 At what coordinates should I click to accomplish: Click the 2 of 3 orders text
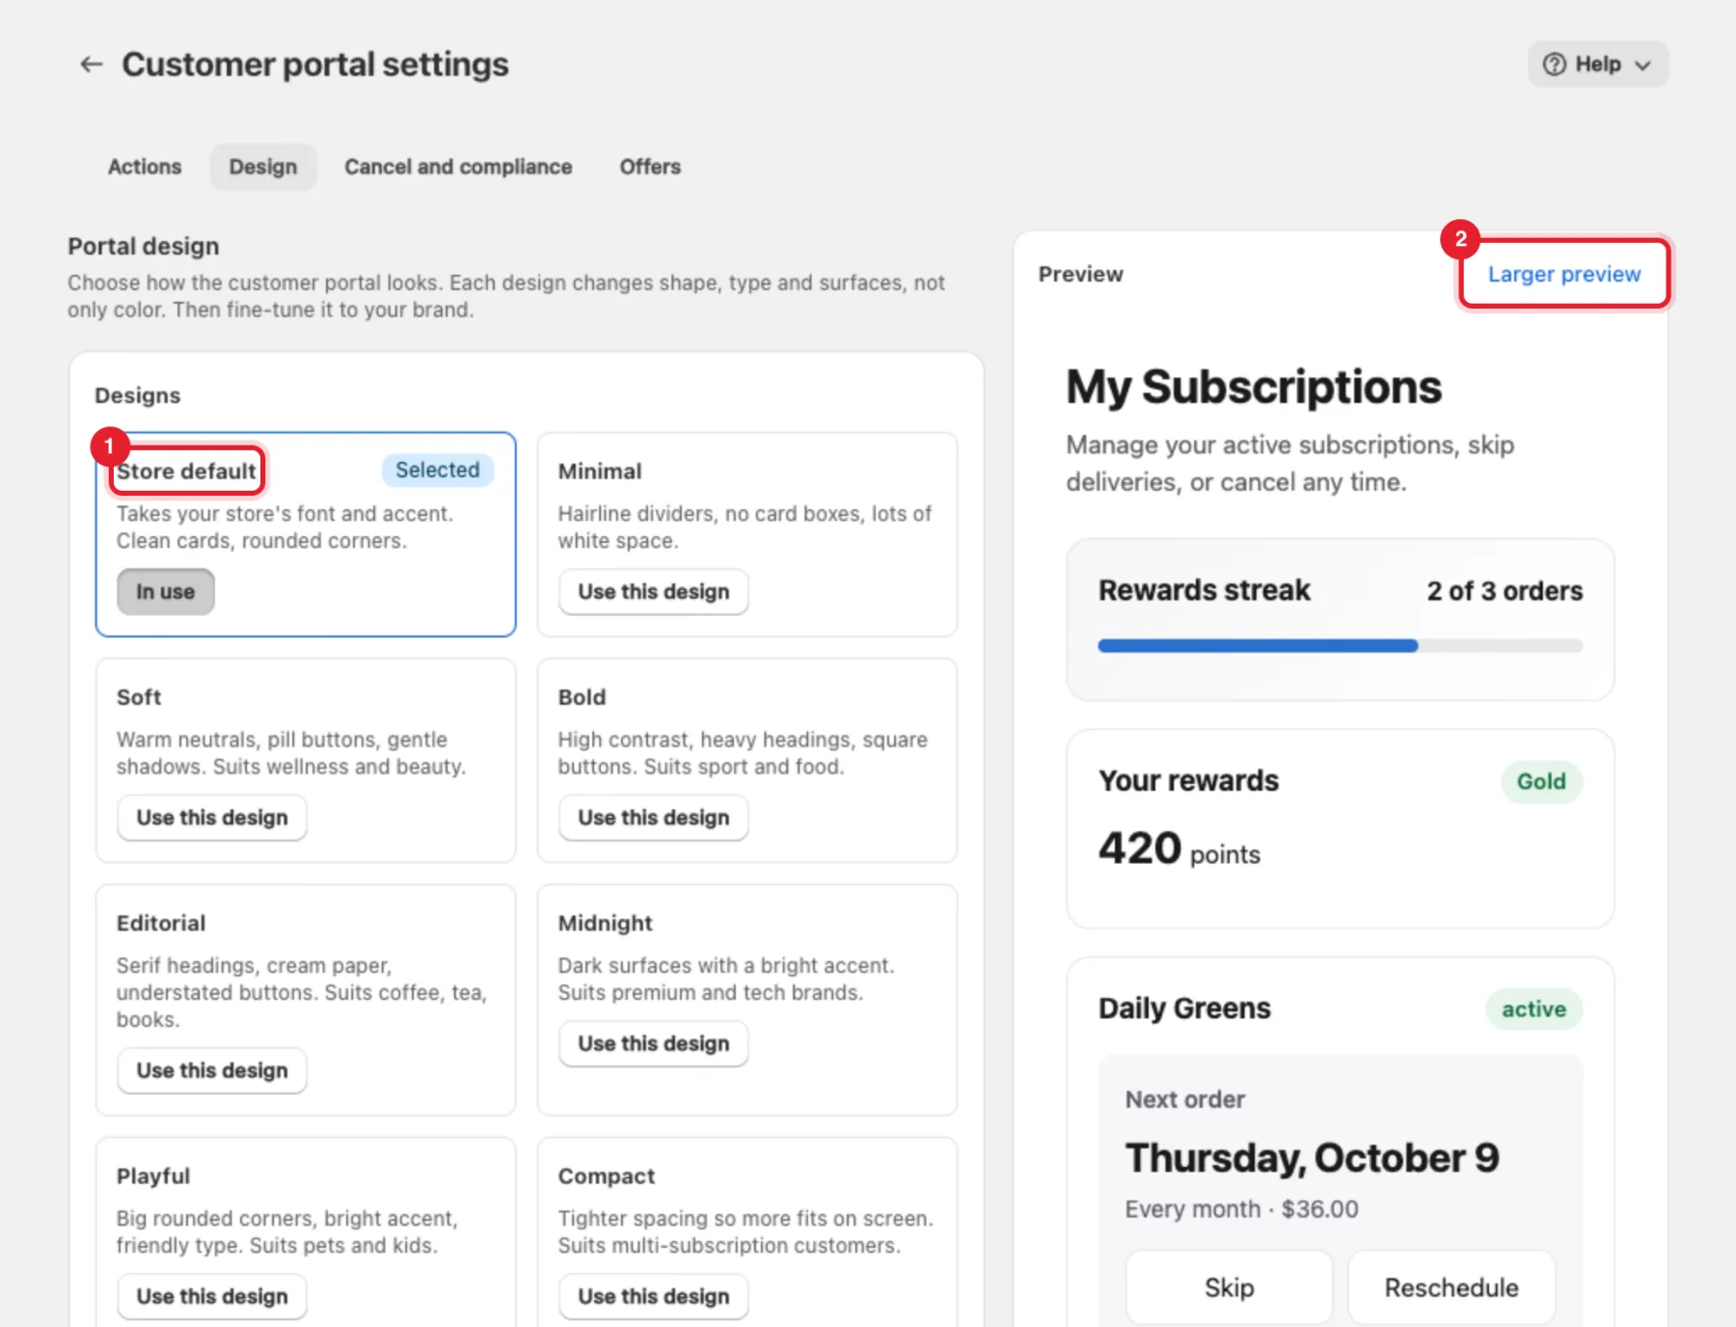1505,590
